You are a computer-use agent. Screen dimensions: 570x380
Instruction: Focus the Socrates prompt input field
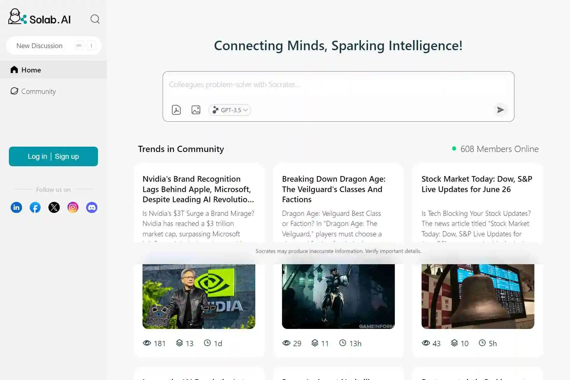click(x=338, y=85)
